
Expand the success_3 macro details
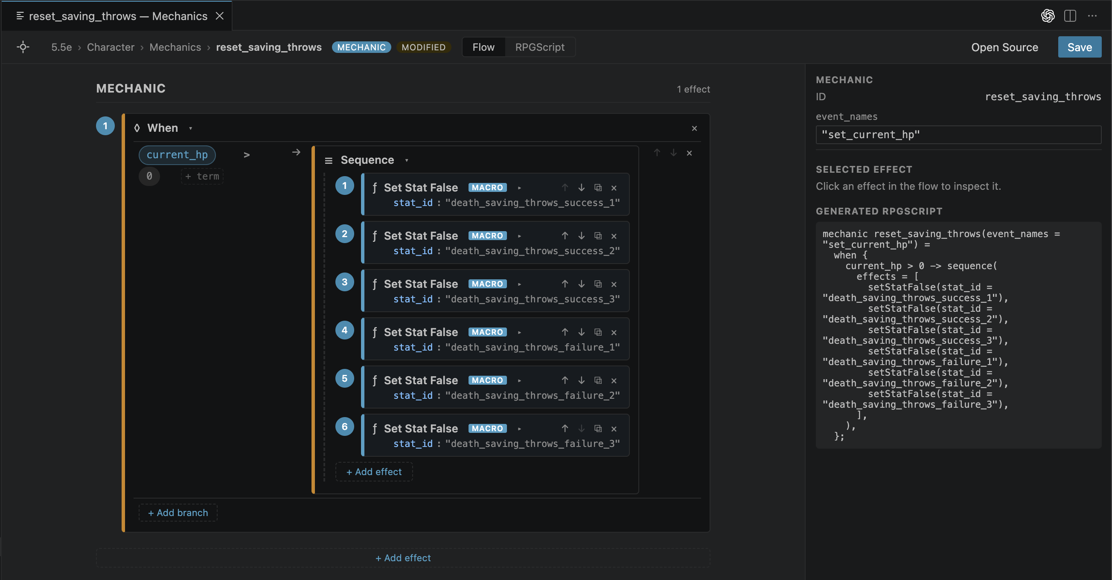pos(519,284)
